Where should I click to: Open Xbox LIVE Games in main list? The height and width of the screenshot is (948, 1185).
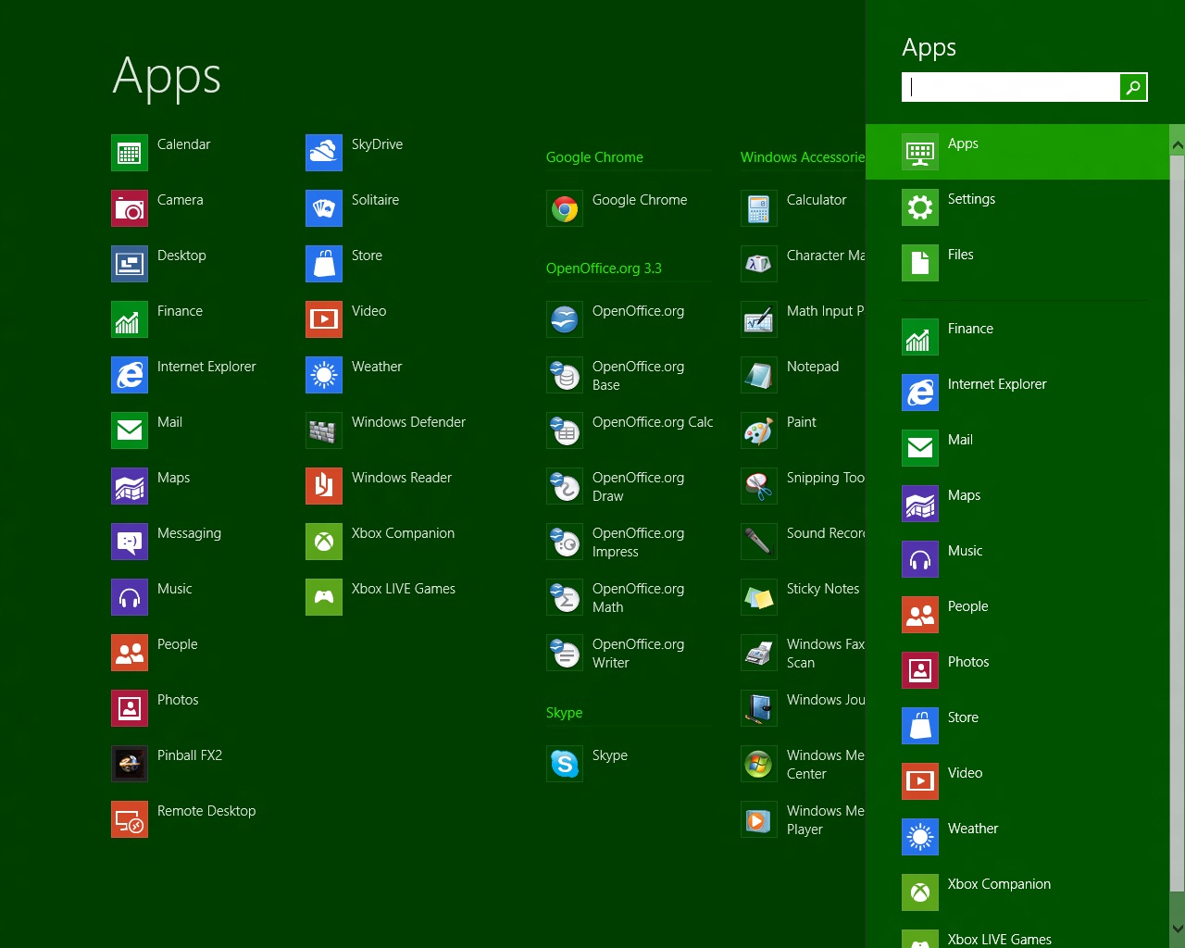[x=324, y=597]
